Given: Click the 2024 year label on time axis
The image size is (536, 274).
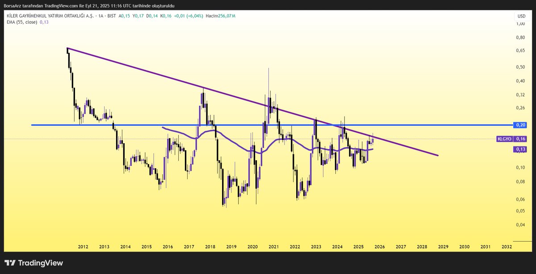Looking at the screenshot, I should coord(337,246).
